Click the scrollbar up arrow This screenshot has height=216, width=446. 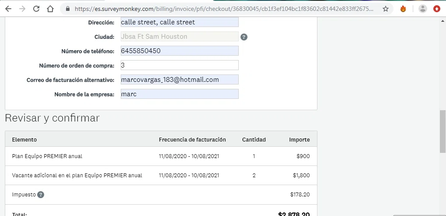(443, 20)
